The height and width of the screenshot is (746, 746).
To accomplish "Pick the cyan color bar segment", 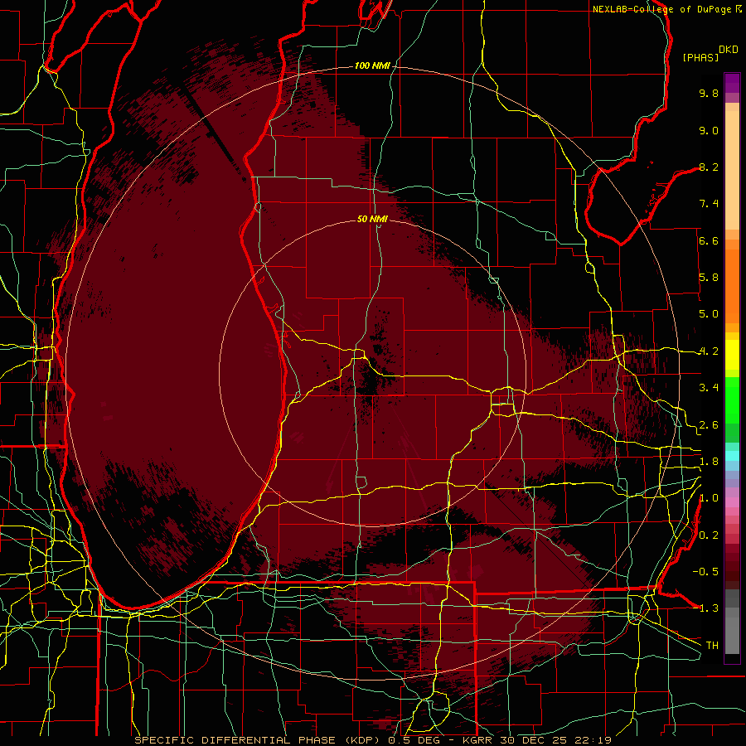I will pos(732,456).
